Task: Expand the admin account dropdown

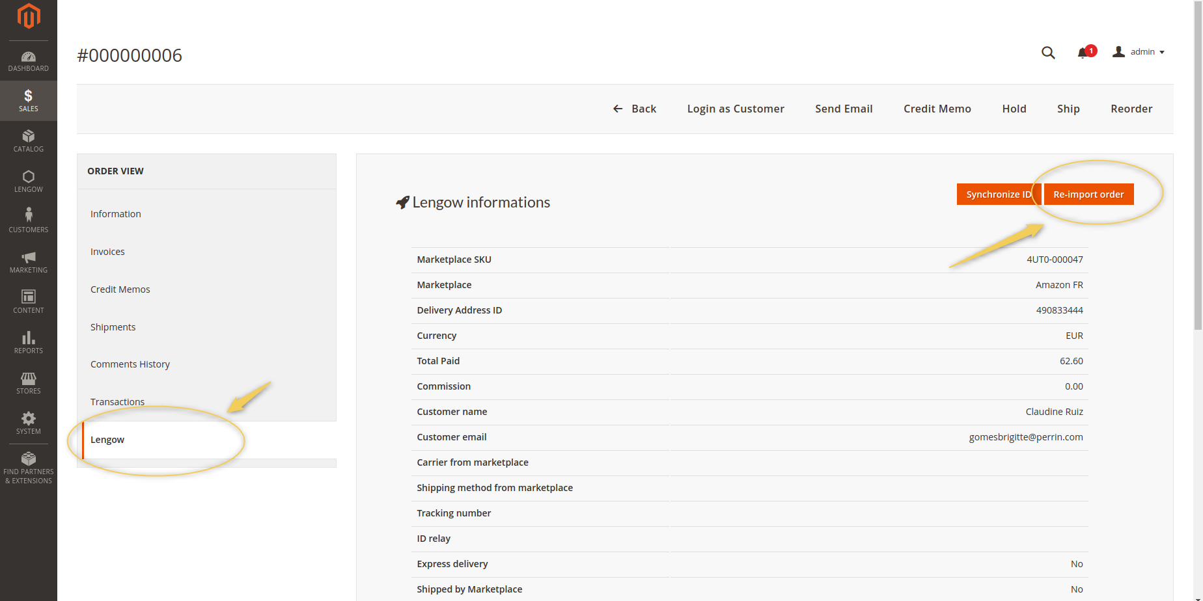Action: 1139,52
